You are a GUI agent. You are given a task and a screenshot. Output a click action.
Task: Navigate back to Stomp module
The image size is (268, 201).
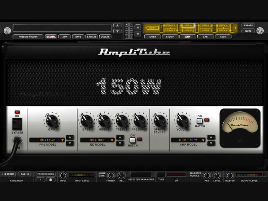[9, 174]
